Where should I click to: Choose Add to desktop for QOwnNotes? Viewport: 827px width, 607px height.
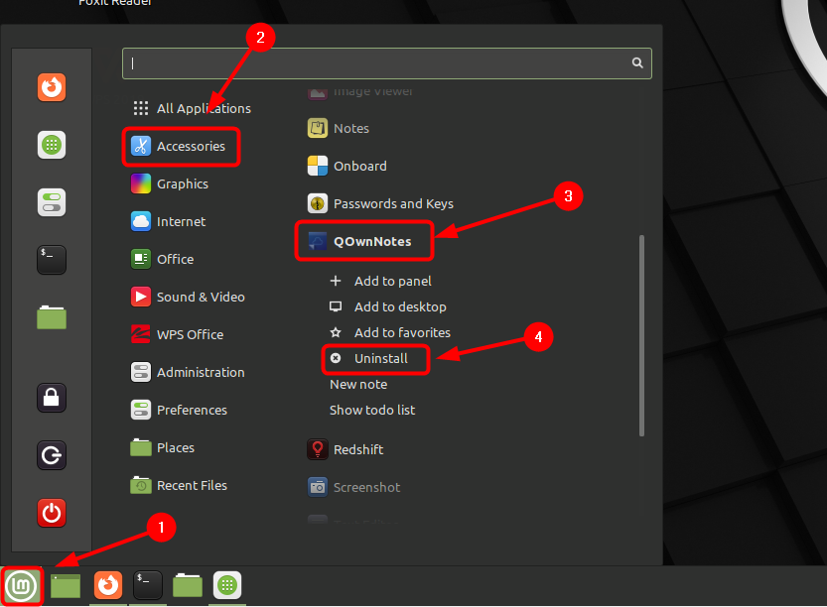tap(388, 306)
